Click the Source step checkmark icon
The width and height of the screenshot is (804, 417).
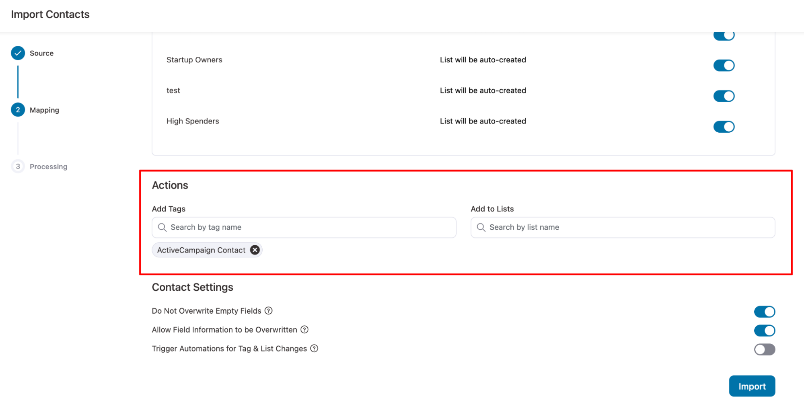point(18,53)
